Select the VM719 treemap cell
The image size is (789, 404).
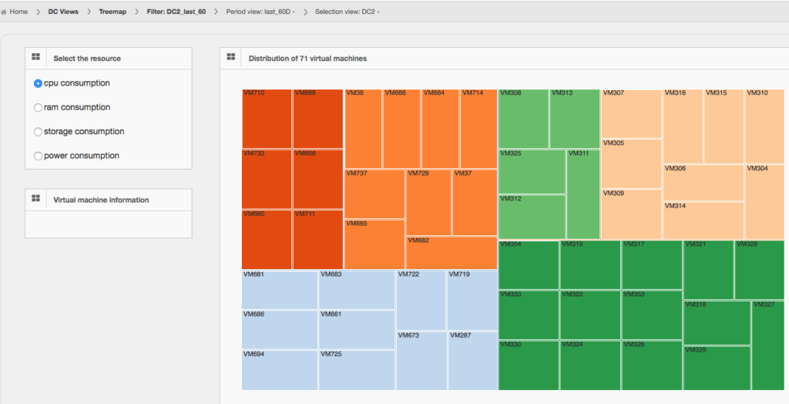point(472,301)
